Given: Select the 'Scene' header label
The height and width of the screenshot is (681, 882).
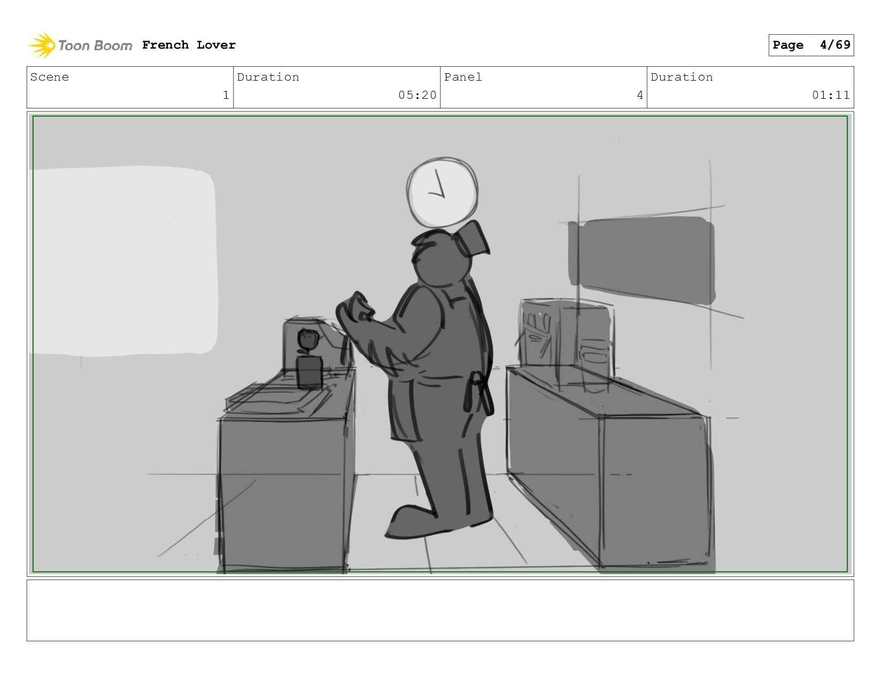Looking at the screenshot, I should pos(50,77).
